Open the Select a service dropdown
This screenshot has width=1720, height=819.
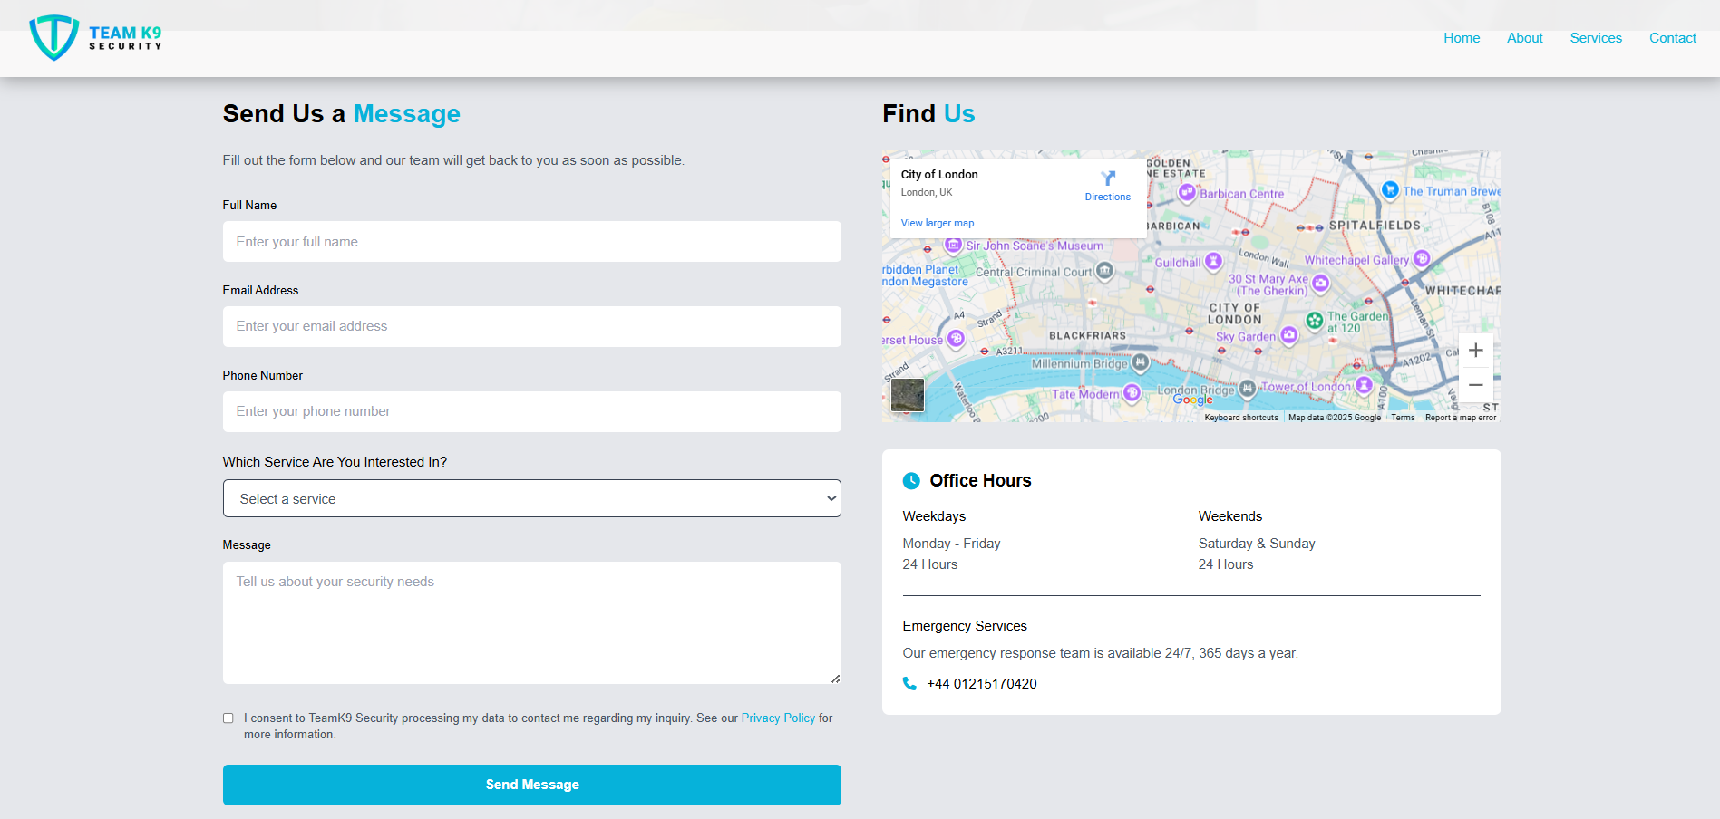[531, 499]
